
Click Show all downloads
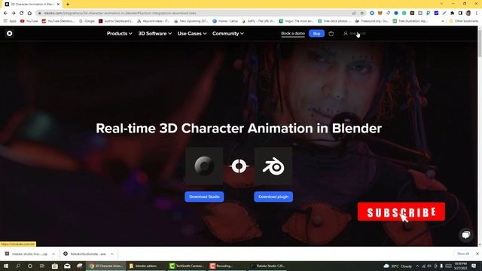[463, 254]
